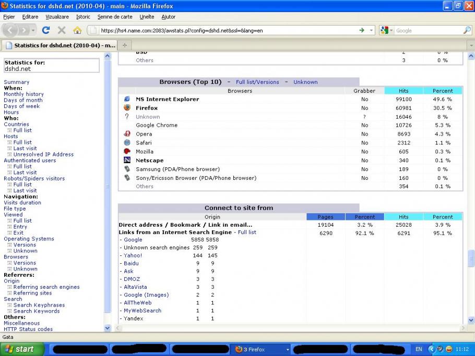Click the Referring search engines link

46,287
